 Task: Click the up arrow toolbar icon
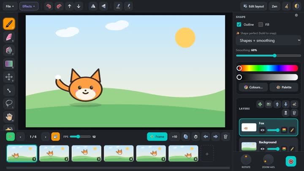coord(69,6)
